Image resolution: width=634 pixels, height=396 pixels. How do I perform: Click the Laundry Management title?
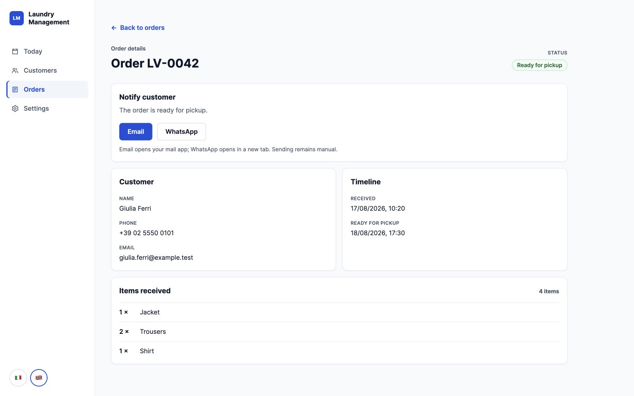coord(49,18)
